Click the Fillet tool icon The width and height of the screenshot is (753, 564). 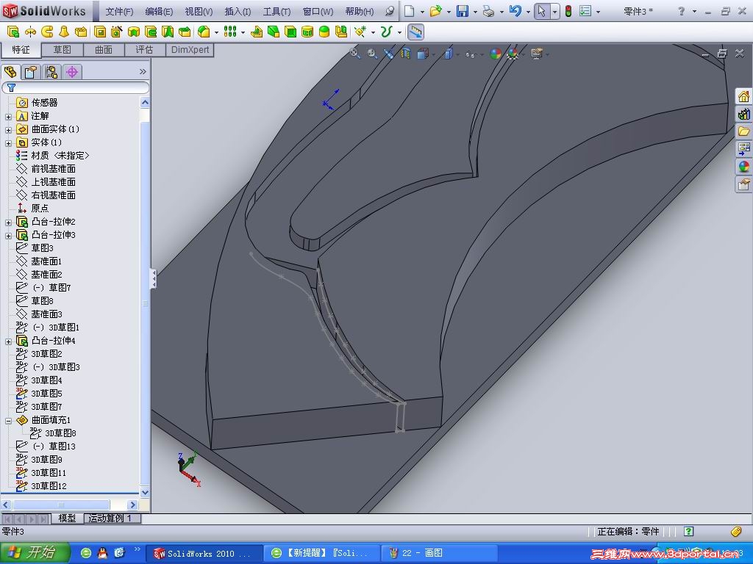(x=204, y=32)
